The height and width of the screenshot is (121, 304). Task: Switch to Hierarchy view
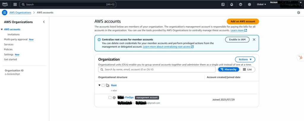tap(229, 69)
